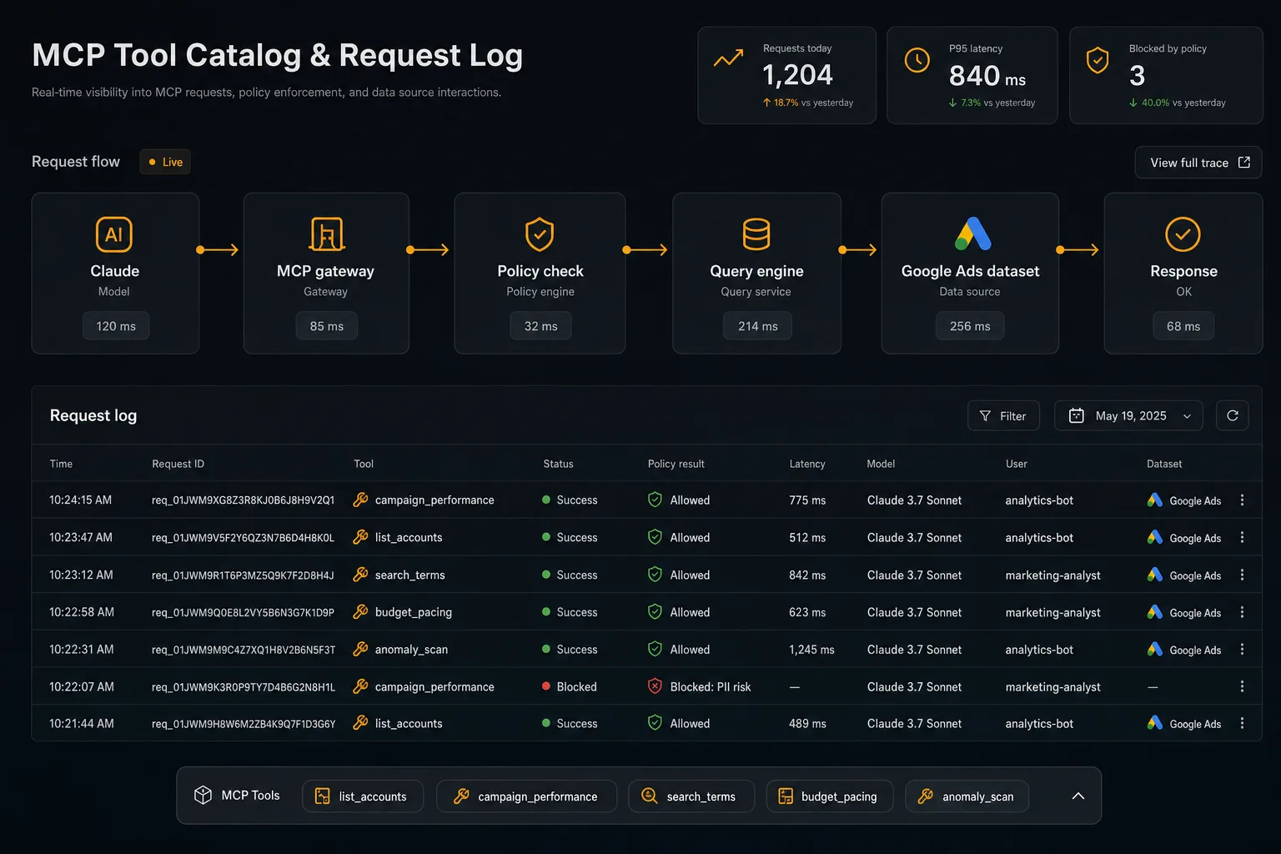Image resolution: width=1281 pixels, height=854 pixels.
Task: Click Google Ads logo in 10:23:12 AM row
Action: point(1155,575)
